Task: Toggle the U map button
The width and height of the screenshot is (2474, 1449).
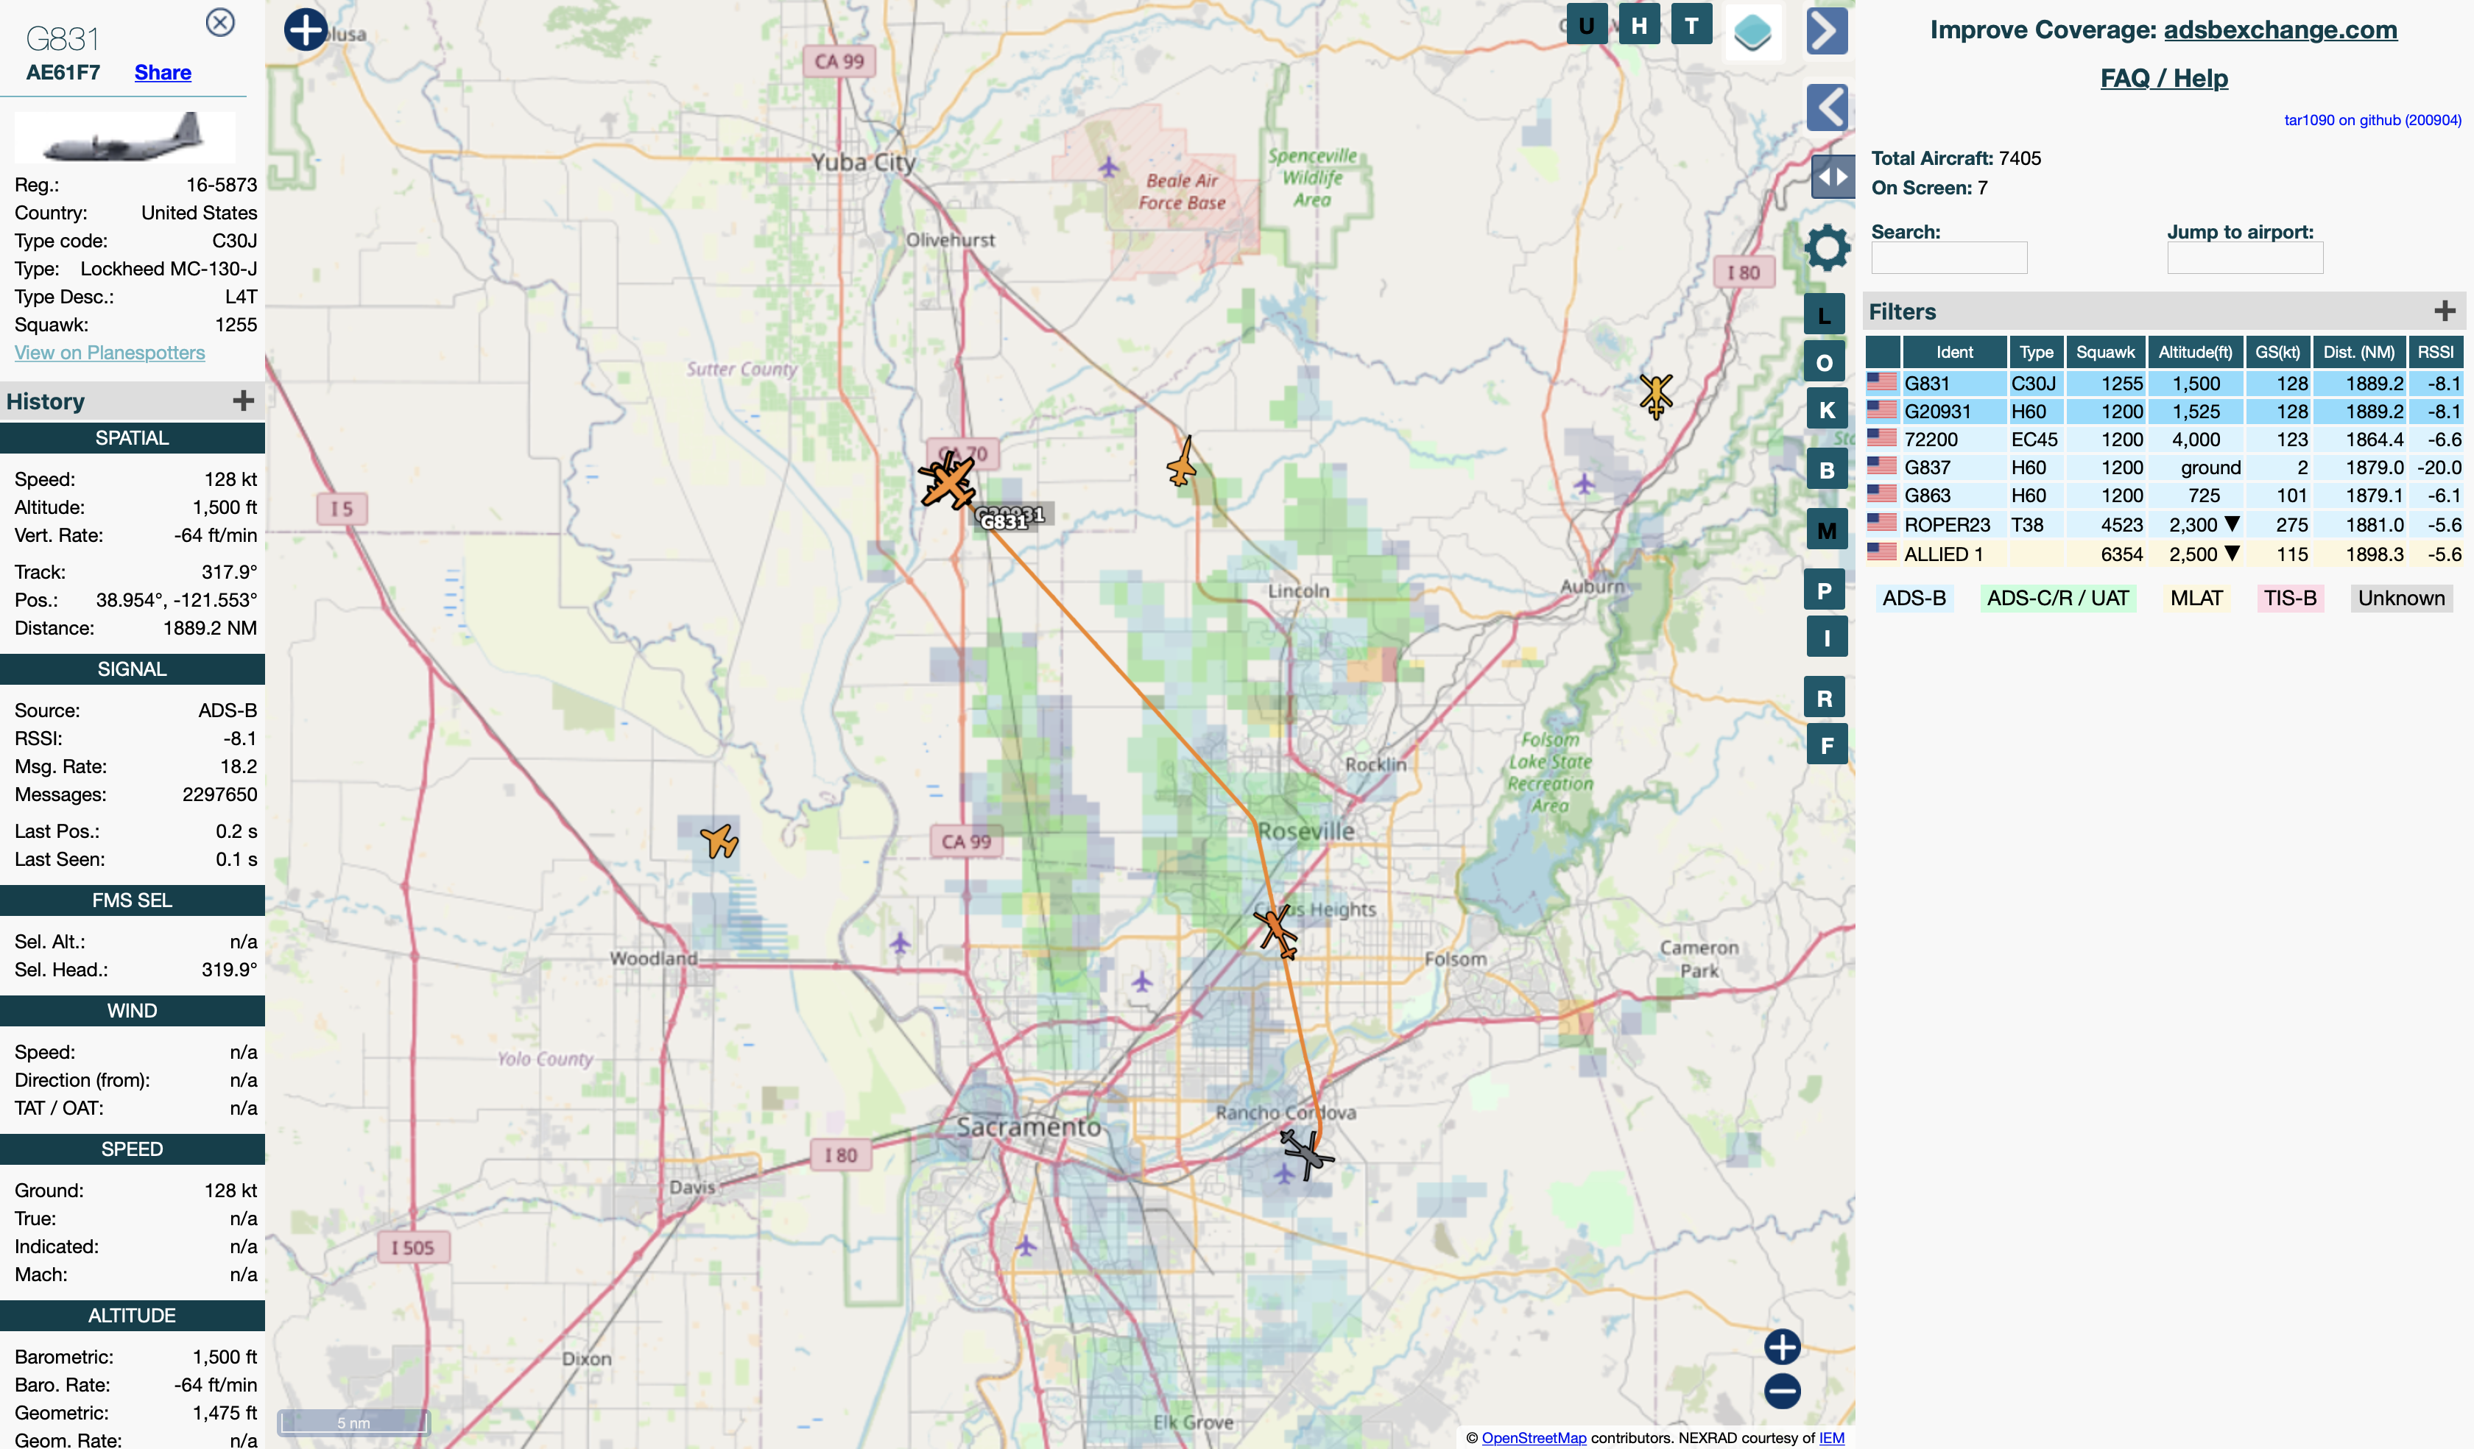Action: 1587,26
